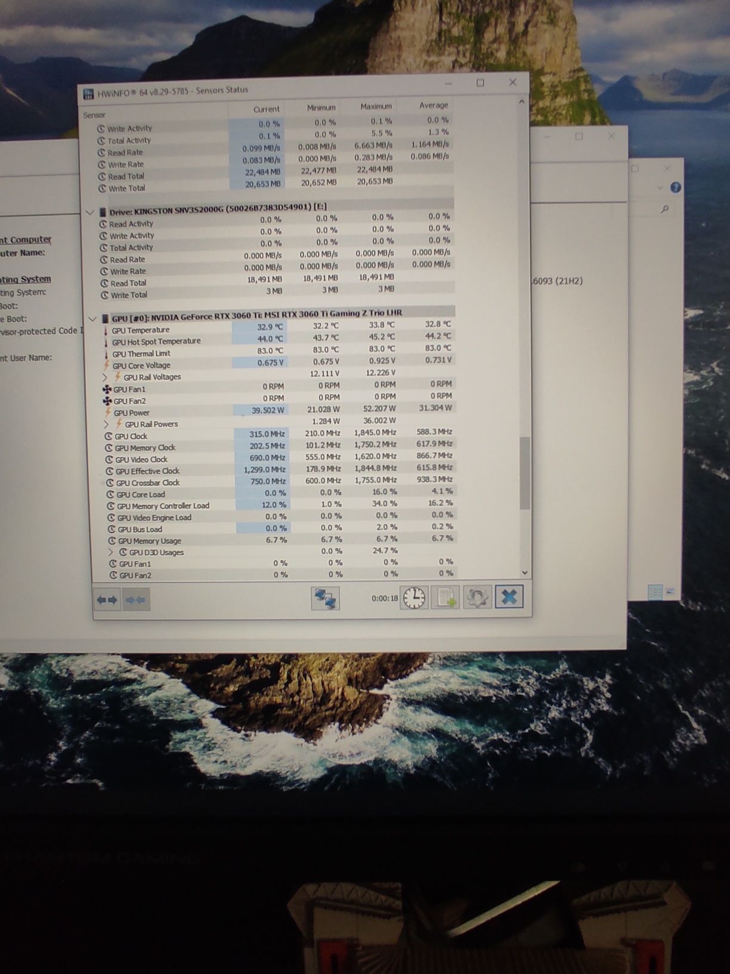Screen dimensions: 730x974
Task: Click the 39.502 W current GPU Power value
Action: [268, 410]
